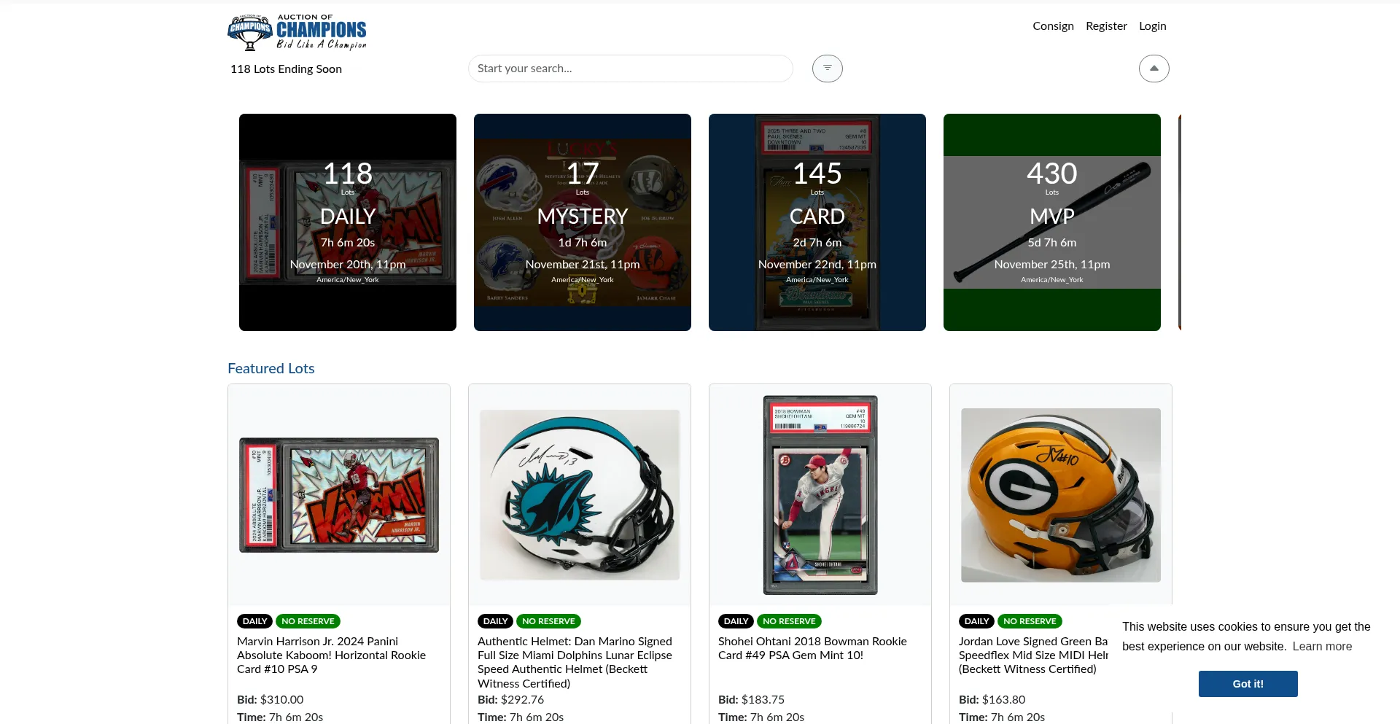Click the 'Bid: $310.00' amount
1400x724 pixels.
(x=271, y=700)
